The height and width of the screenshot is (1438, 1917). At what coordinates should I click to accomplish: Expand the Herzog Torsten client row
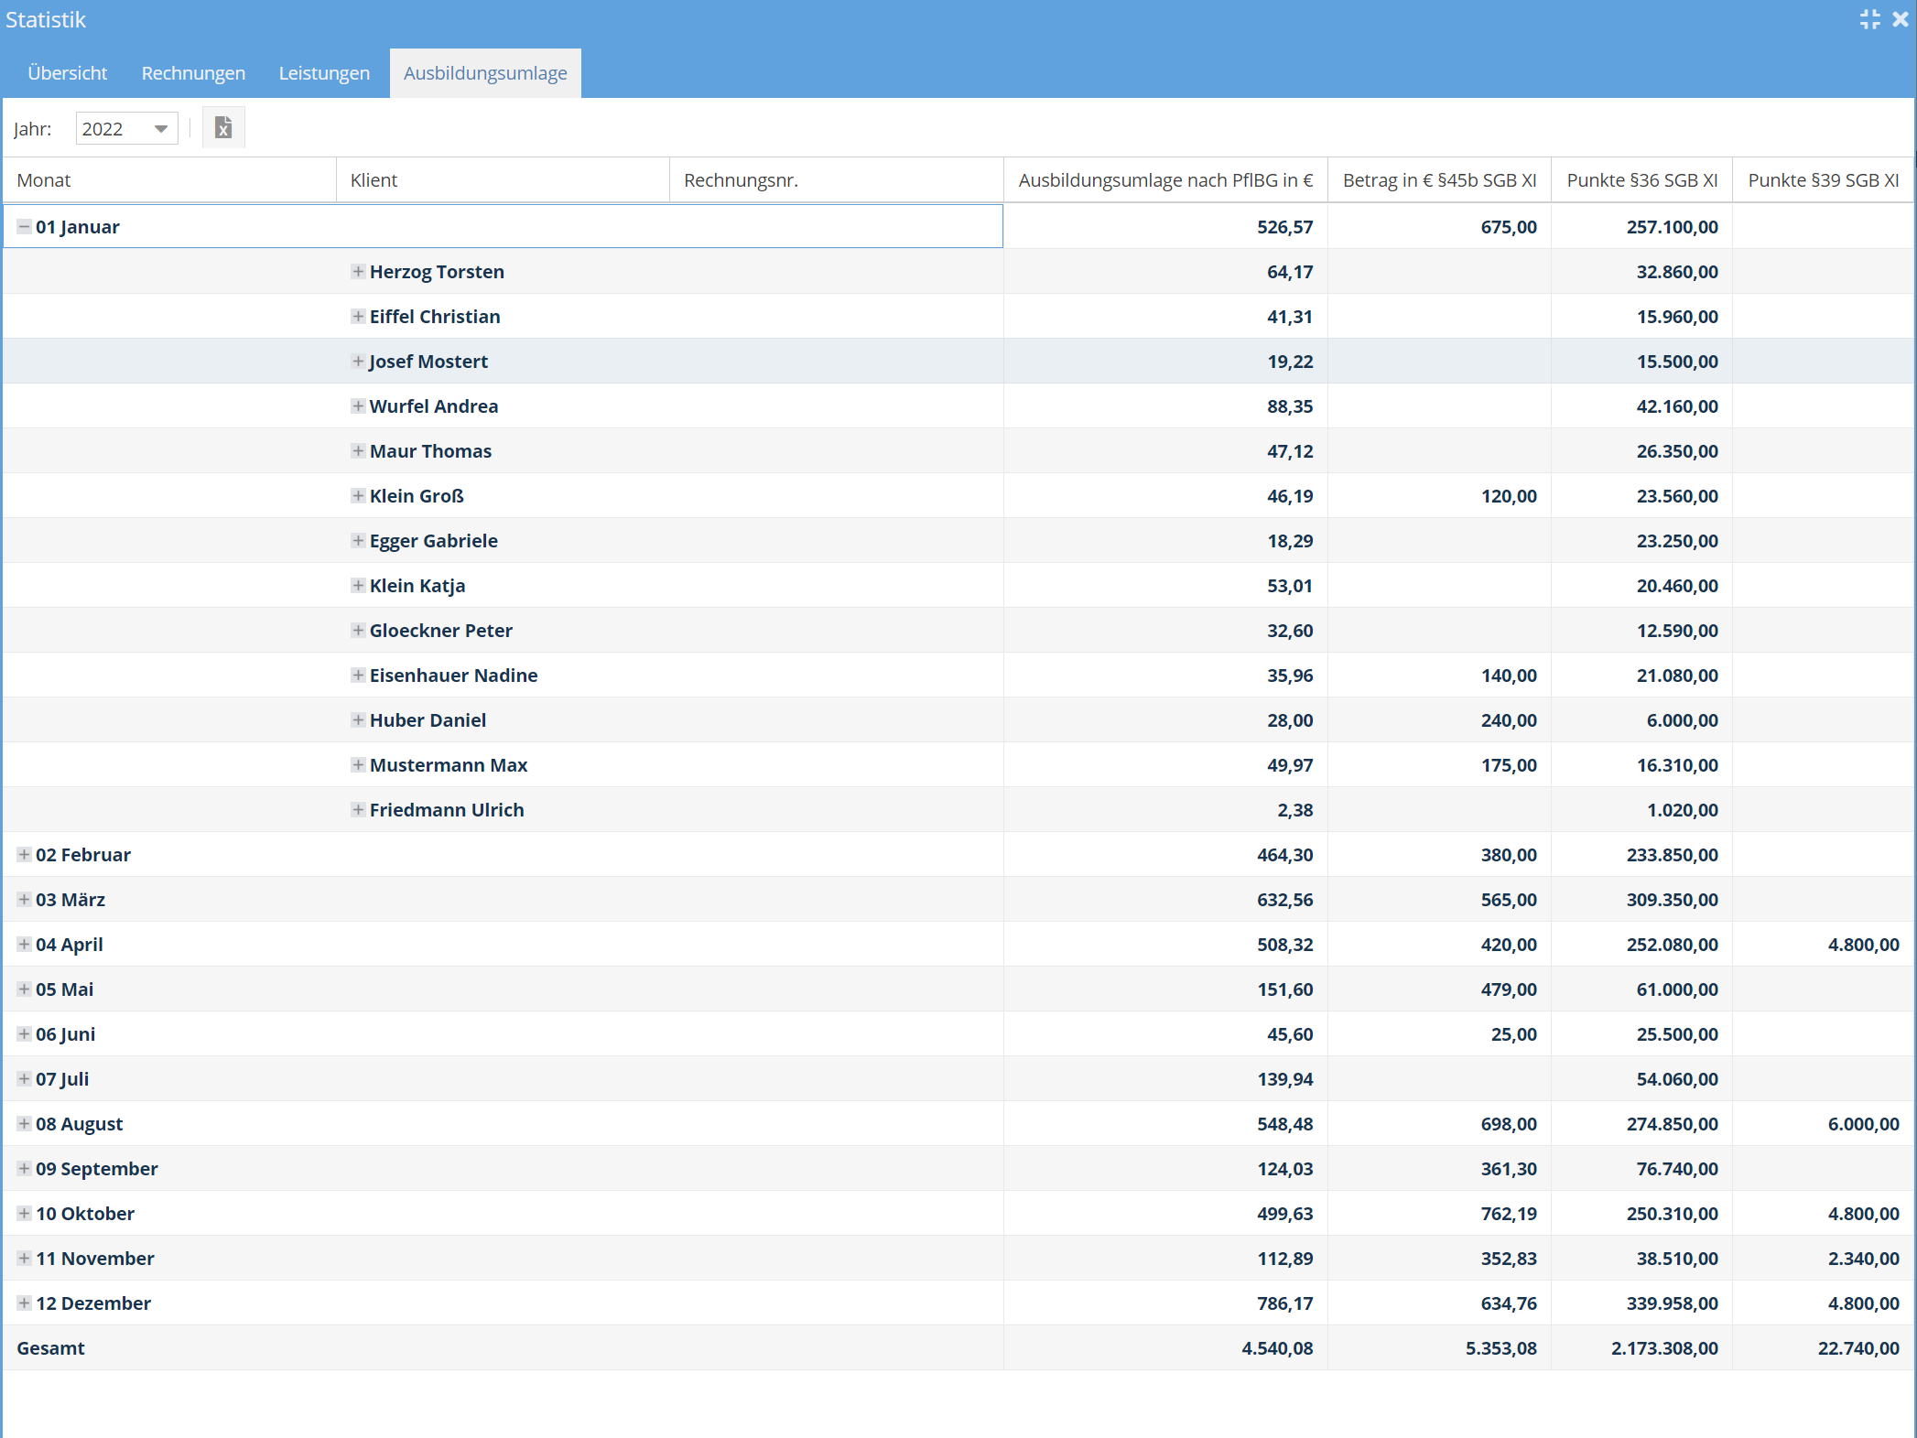click(x=358, y=272)
